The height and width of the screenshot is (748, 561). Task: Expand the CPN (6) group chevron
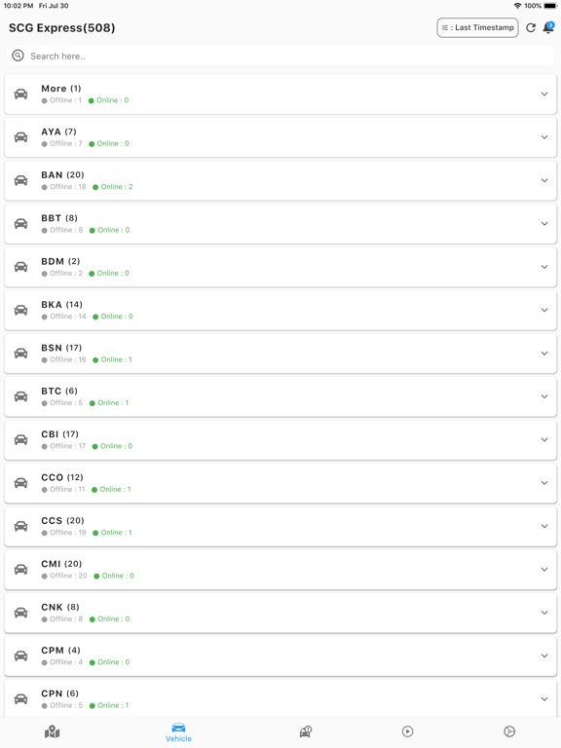(544, 699)
